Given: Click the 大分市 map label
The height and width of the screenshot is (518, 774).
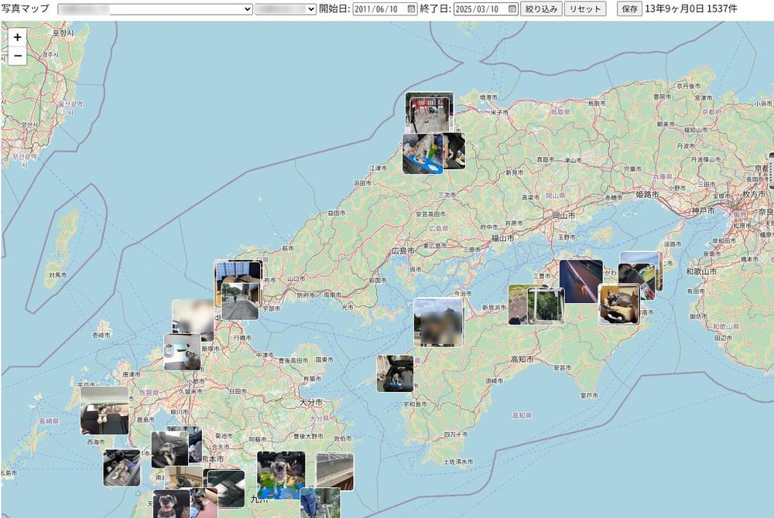Looking at the screenshot, I should (x=311, y=403).
